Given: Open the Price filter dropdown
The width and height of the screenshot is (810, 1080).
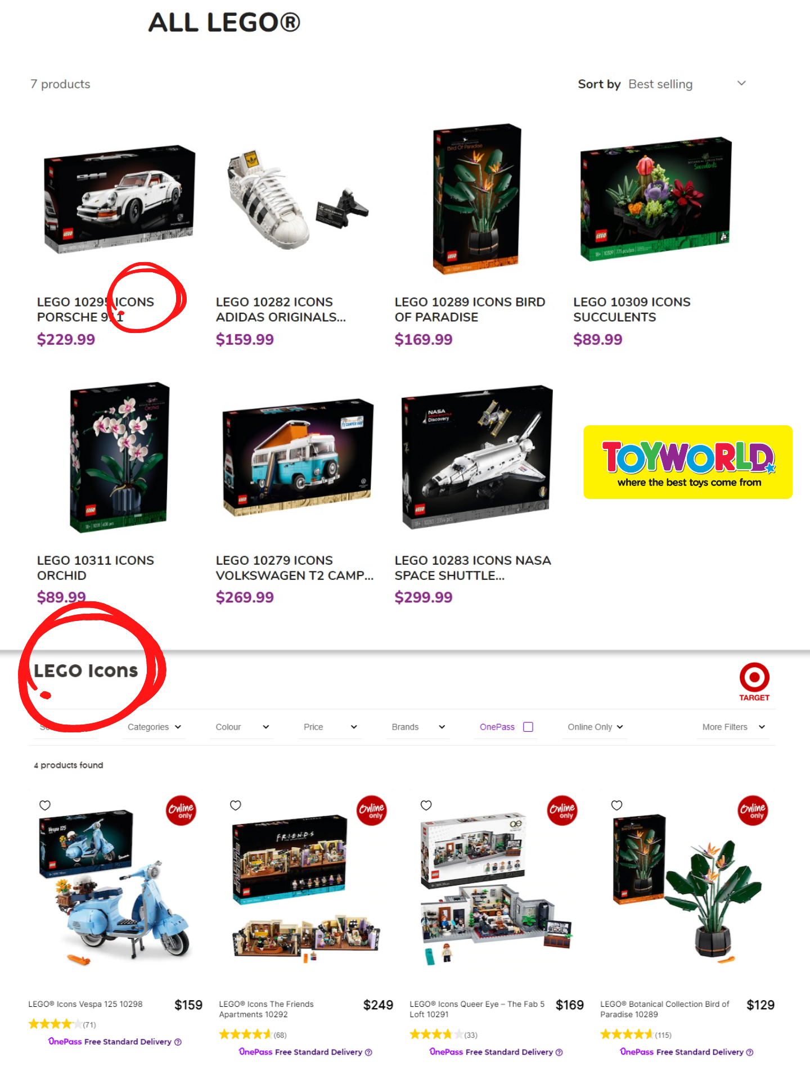Looking at the screenshot, I should pyautogui.click(x=331, y=727).
